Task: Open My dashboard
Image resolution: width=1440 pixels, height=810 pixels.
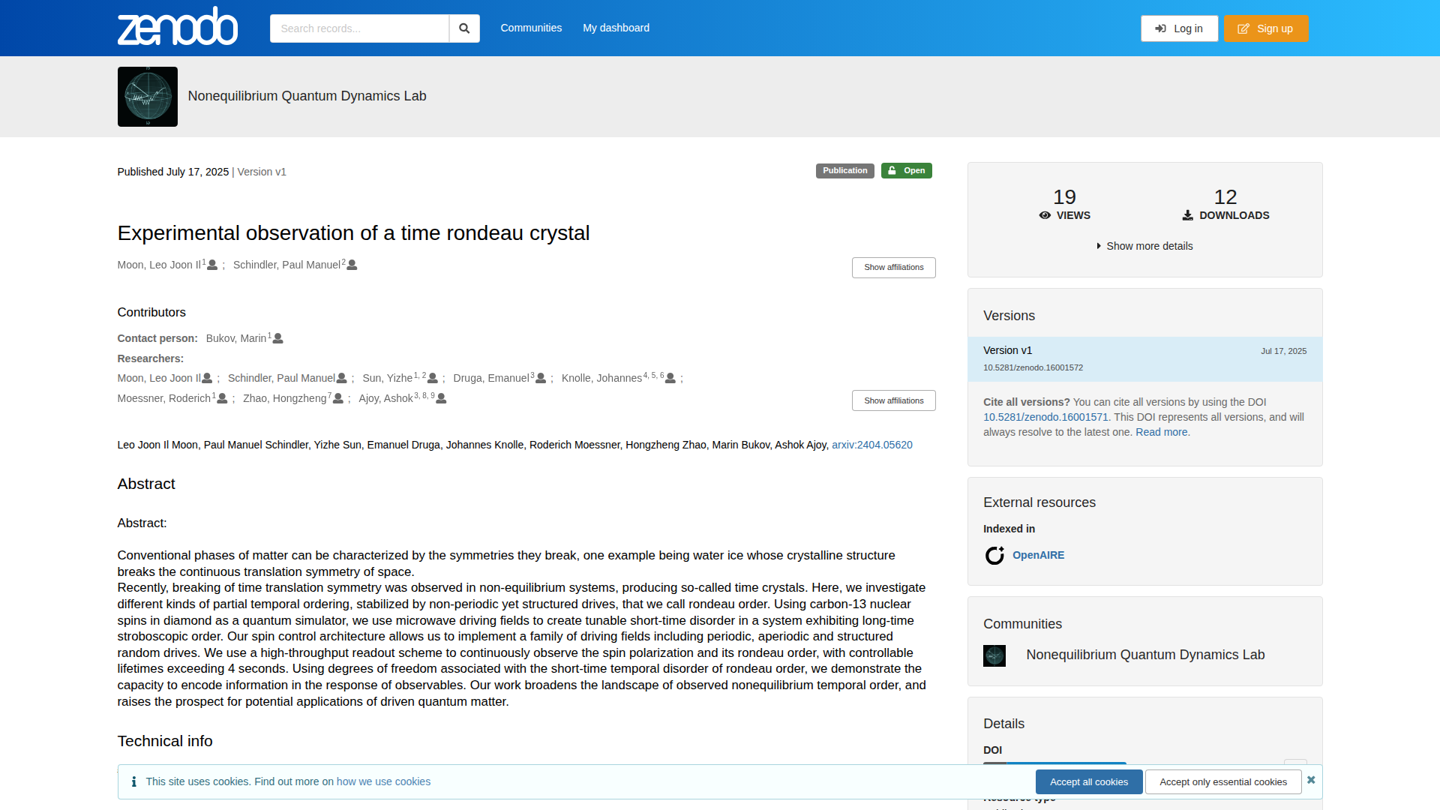Action: tap(616, 28)
